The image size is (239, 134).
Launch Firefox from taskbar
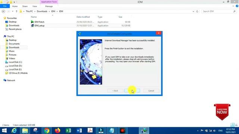coord(58,131)
